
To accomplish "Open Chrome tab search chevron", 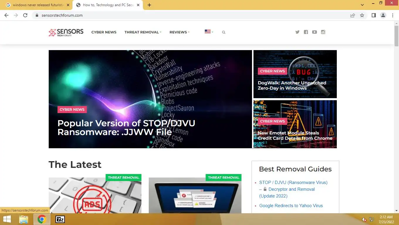I will tap(362, 5).
